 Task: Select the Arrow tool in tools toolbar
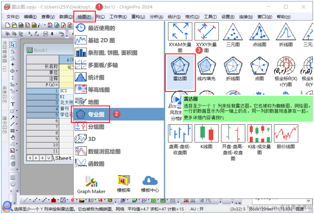click(x=12, y=117)
